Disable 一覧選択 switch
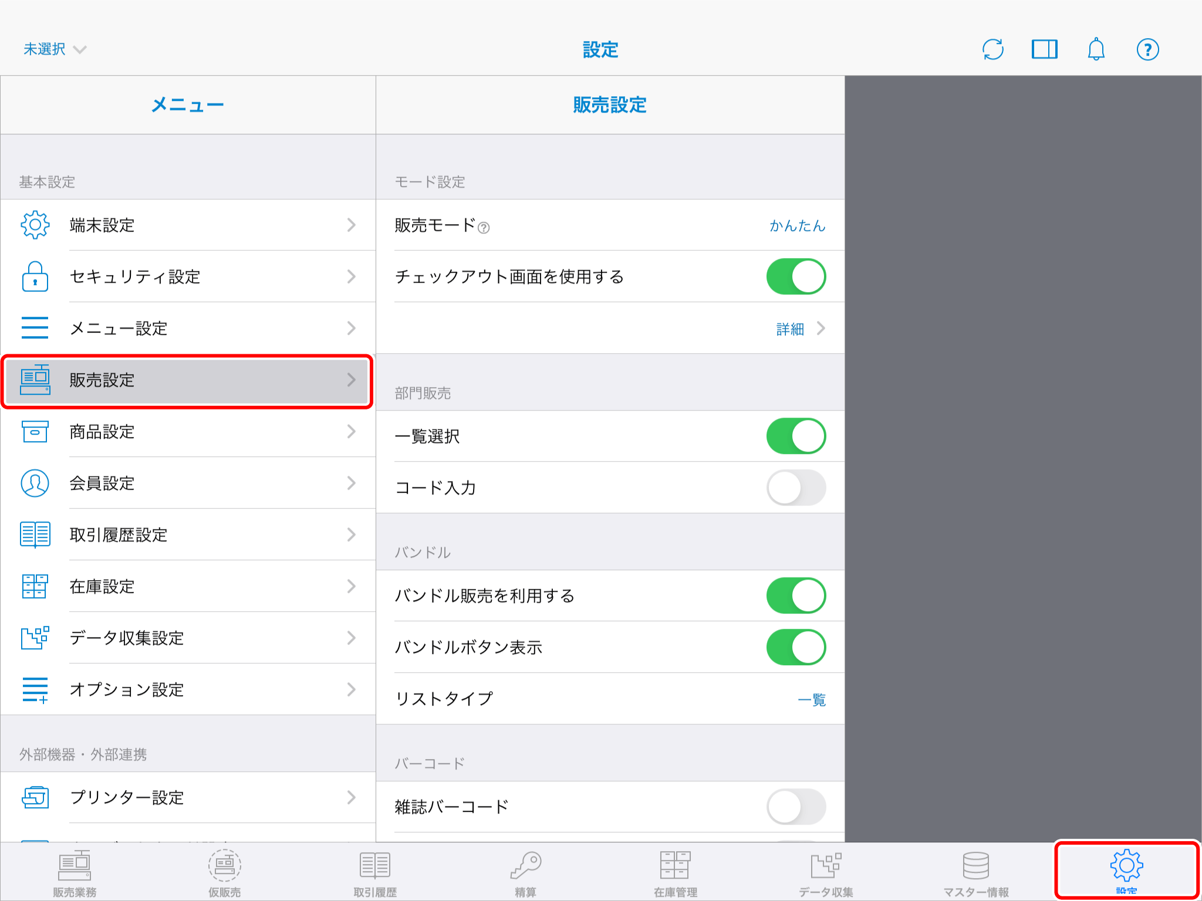The height and width of the screenshot is (901, 1202). point(796,436)
